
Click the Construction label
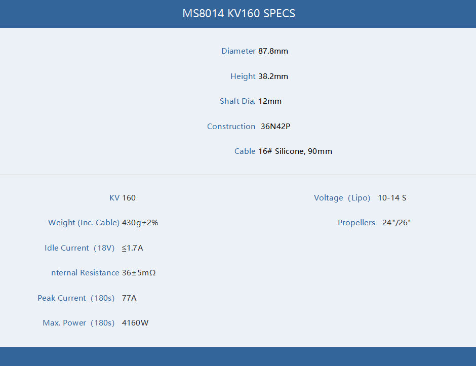click(231, 127)
